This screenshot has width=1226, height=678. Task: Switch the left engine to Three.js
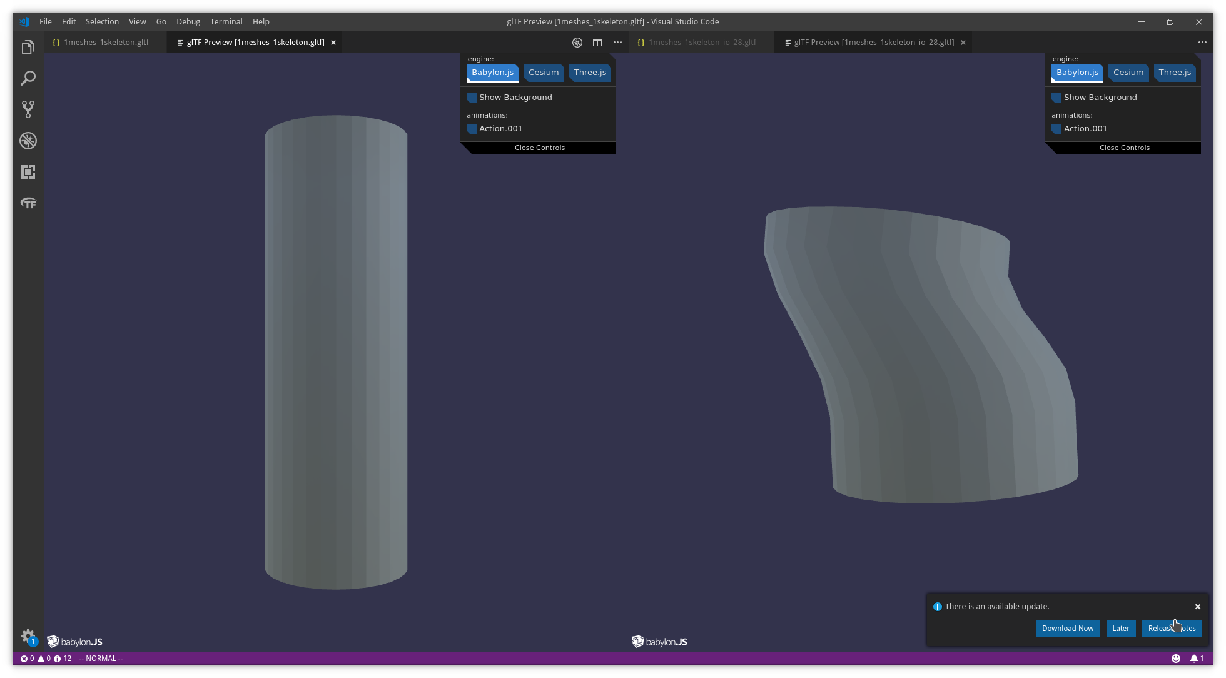589,72
